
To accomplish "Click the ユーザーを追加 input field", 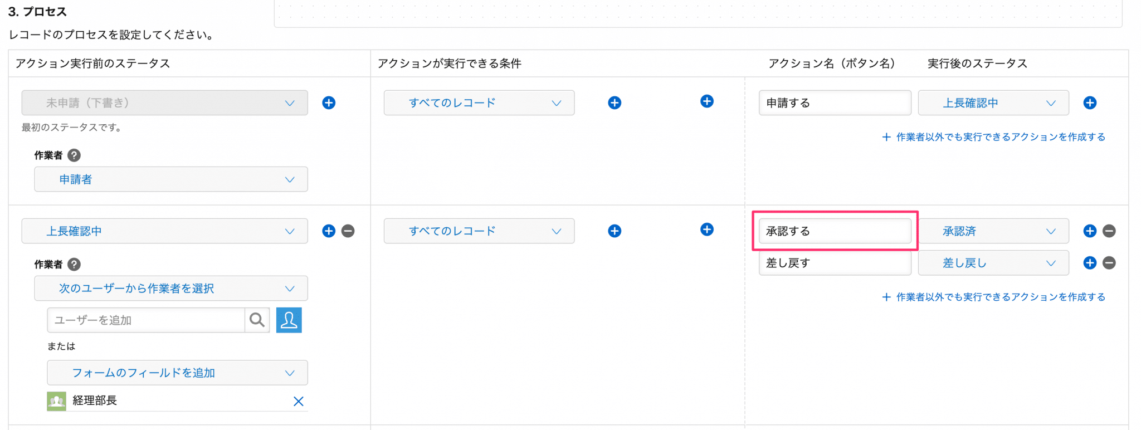I will point(146,320).
